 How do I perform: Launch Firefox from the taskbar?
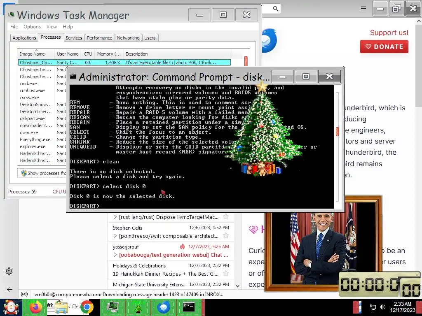click(x=36, y=307)
